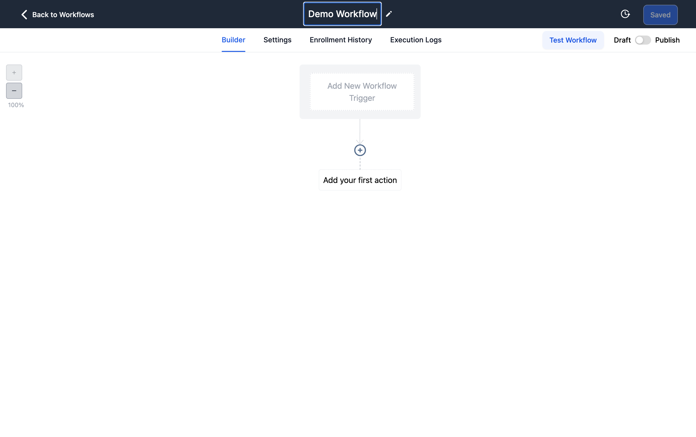Image resolution: width=696 pixels, height=437 pixels.
Task: Open the Settings tab
Action: (277, 40)
